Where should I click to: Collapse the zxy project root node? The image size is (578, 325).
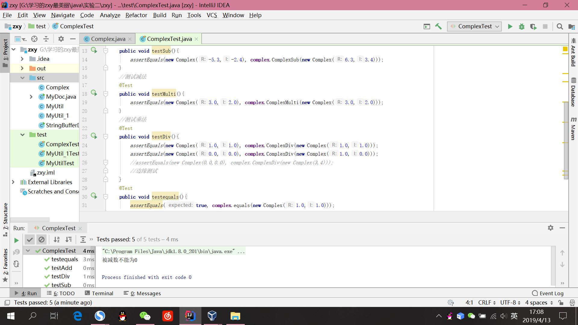click(14, 49)
